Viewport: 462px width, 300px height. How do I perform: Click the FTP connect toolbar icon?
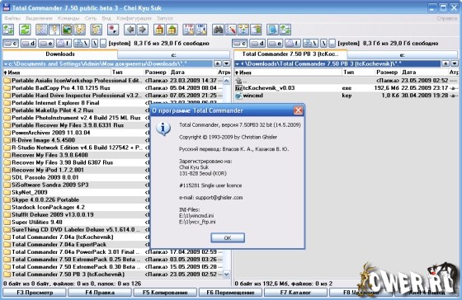pos(189,30)
